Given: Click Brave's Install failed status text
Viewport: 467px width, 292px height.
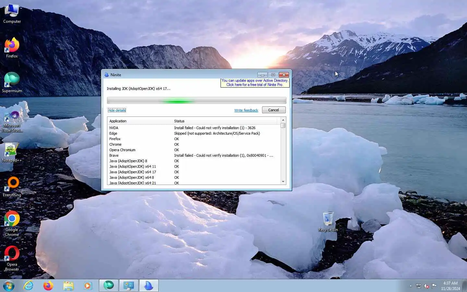Looking at the screenshot, I should tap(223, 155).
